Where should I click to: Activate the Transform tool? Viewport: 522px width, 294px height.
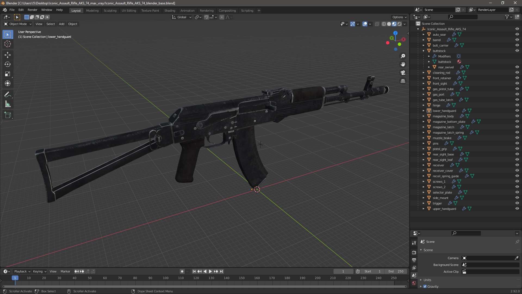click(8, 84)
